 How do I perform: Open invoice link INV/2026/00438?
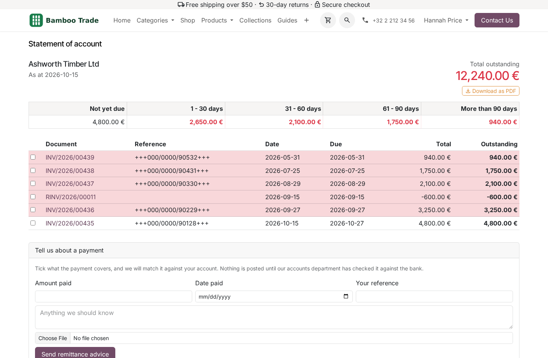(x=70, y=171)
